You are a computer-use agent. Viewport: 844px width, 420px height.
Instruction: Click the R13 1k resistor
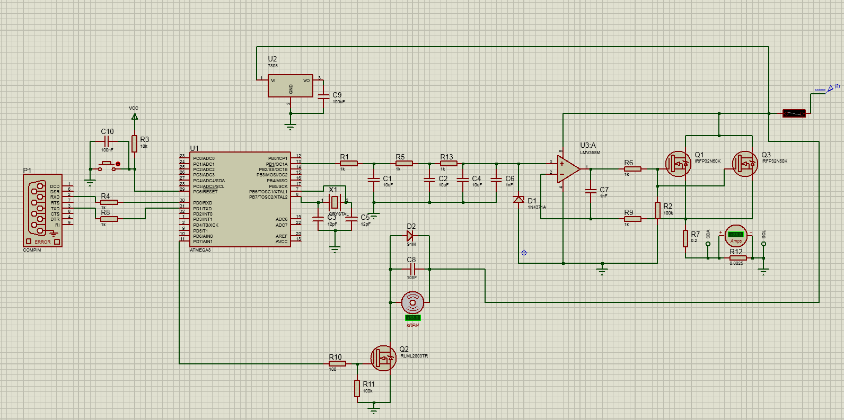pyautogui.click(x=449, y=164)
